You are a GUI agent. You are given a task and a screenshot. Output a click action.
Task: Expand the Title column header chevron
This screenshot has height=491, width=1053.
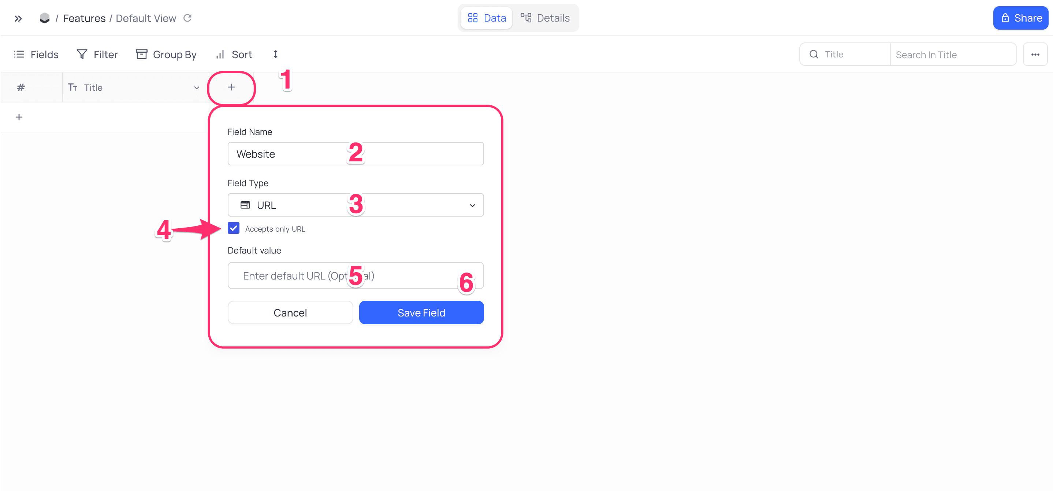point(197,87)
